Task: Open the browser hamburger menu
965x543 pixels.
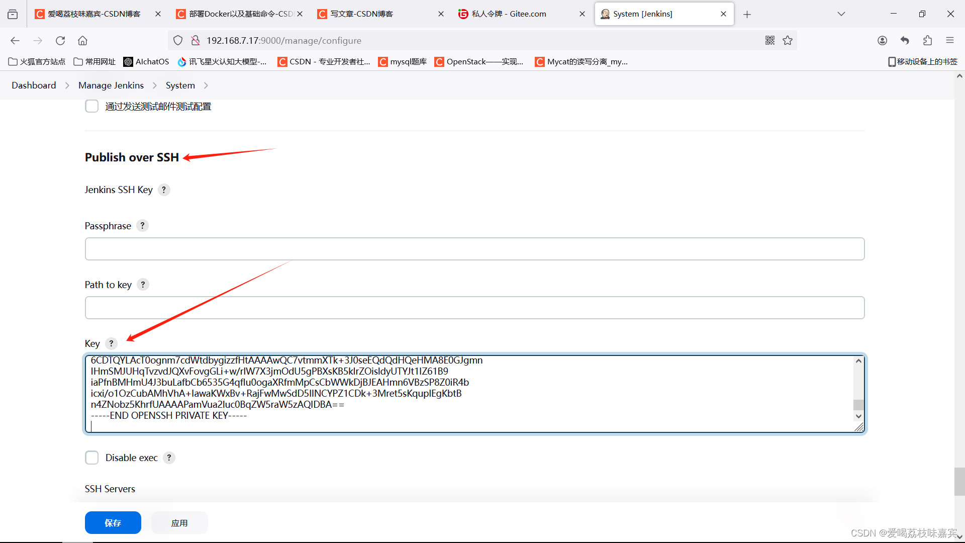Action: (x=950, y=41)
